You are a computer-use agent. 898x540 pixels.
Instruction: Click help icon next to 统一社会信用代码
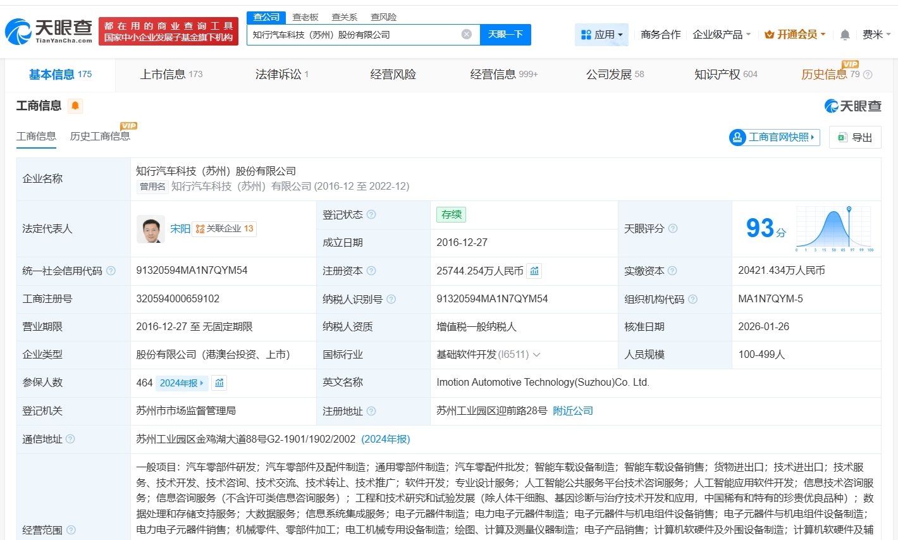111,271
